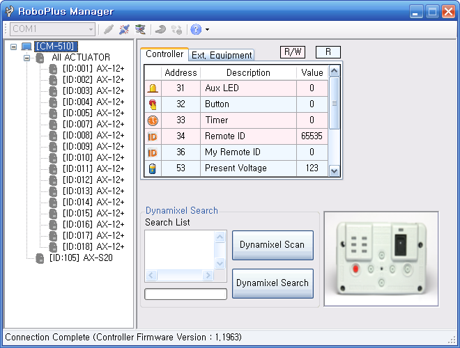
Task: Select [ID:005] AX-12+ in the tree
Action: (x=93, y=113)
